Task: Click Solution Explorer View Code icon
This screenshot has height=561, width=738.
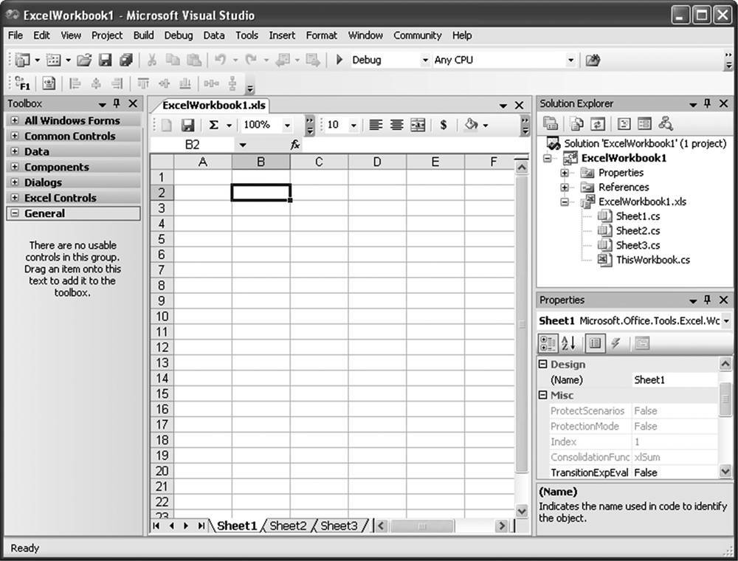Action: [624, 124]
